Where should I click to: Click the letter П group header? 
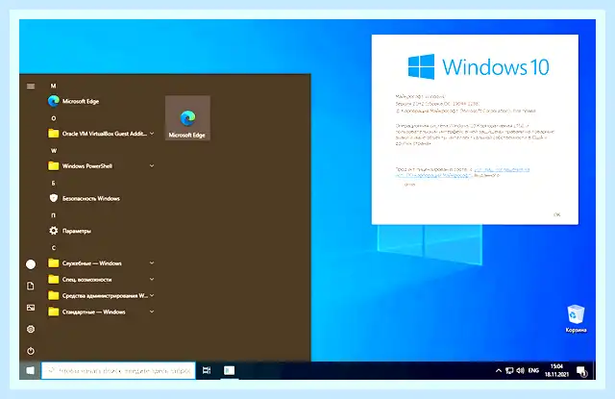click(x=54, y=215)
